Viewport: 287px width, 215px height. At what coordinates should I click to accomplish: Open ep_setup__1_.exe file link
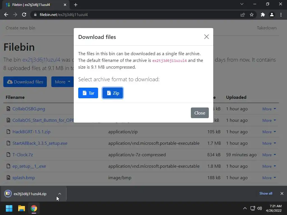coord(29,166)
